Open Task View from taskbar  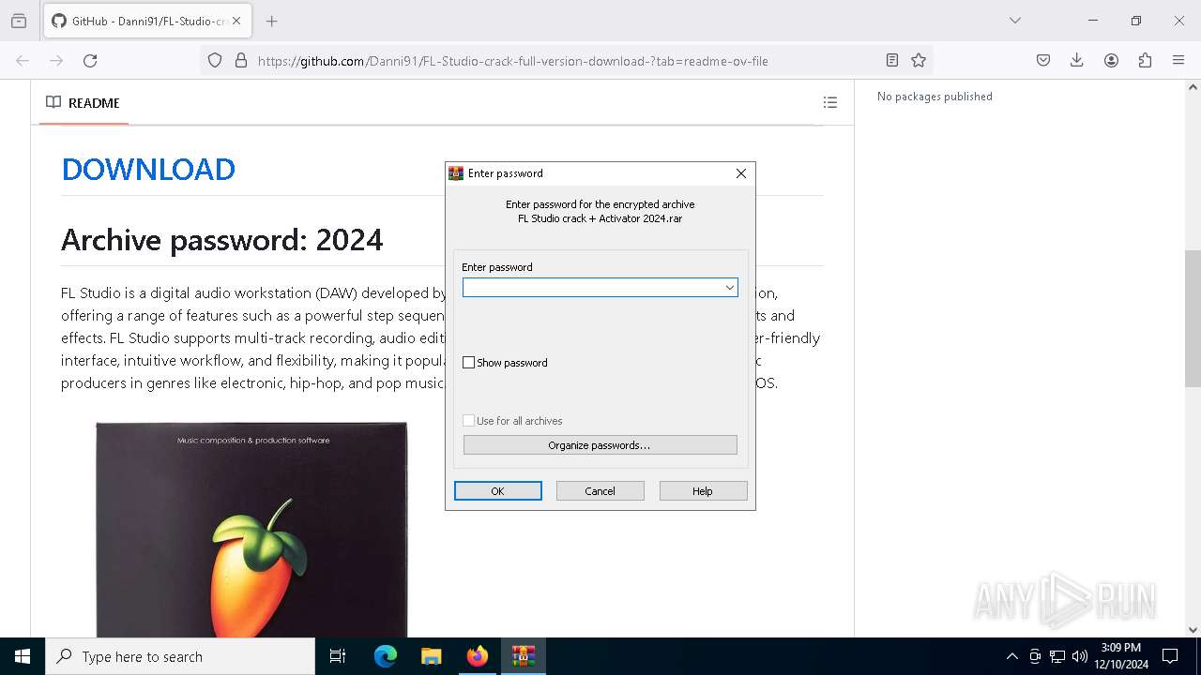[x=338, y=656]
